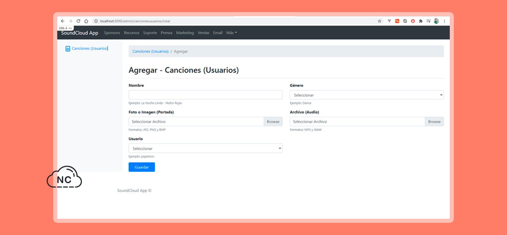Click the Nombre field label
This screenshot has width=507, height=235.
point(136,85)
